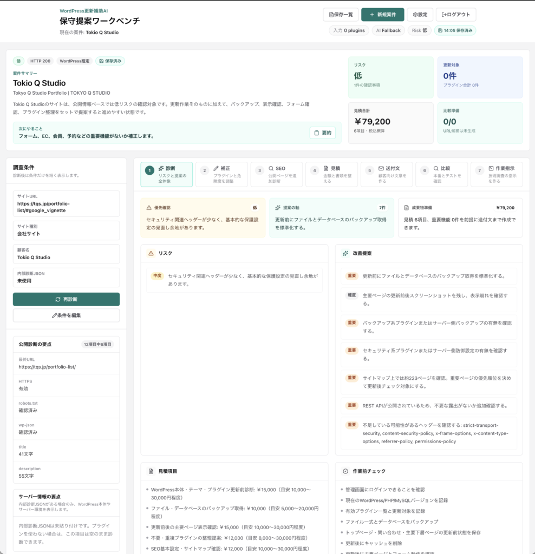535x554 pixels.
Task: Click the save icon in 14:05 保存済み badge
Action: 440,30
